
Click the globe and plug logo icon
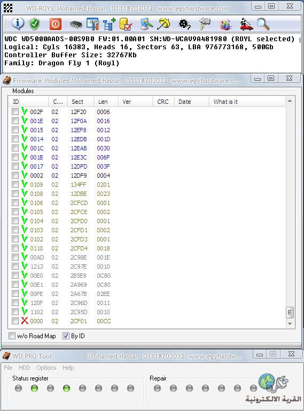click(274, 383)
